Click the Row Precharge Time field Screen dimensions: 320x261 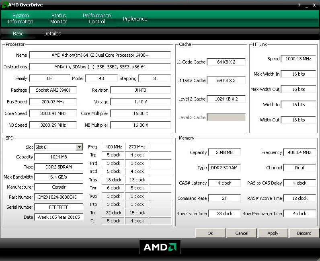[x=299, y=214]
